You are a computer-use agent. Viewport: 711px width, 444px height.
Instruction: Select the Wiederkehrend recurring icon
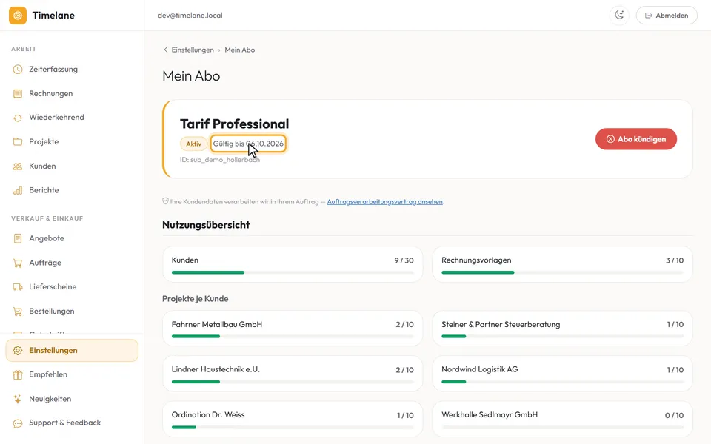click(x=18, y=118)
